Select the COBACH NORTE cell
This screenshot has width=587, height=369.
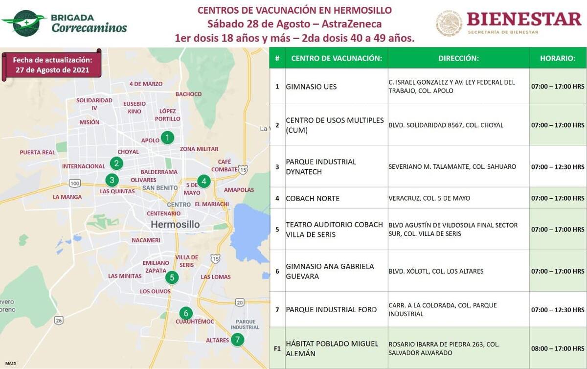[337, 198]
